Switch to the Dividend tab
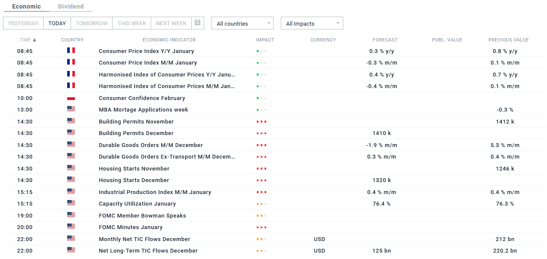547x259 pixels. point(71,6)
